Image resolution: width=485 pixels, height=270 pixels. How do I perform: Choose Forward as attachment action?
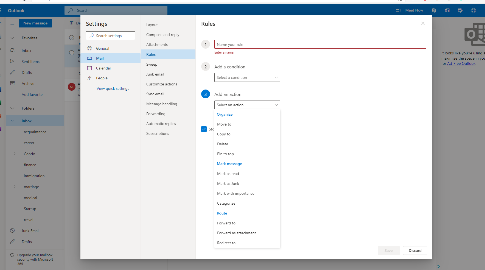pos(247,233)
